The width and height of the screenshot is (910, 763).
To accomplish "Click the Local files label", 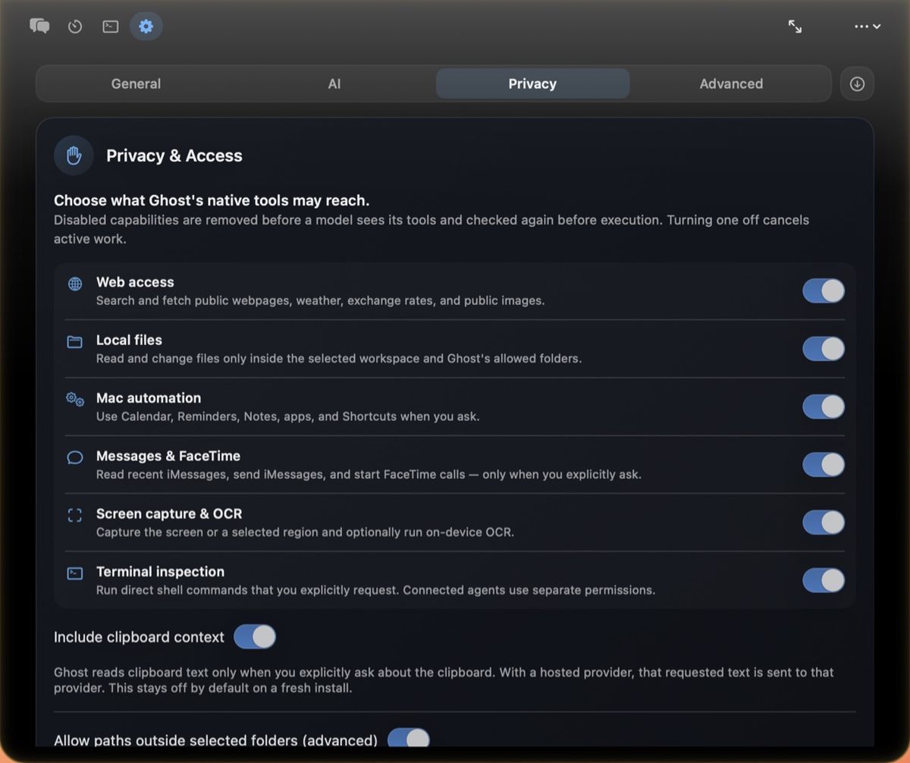I will 129,340.
